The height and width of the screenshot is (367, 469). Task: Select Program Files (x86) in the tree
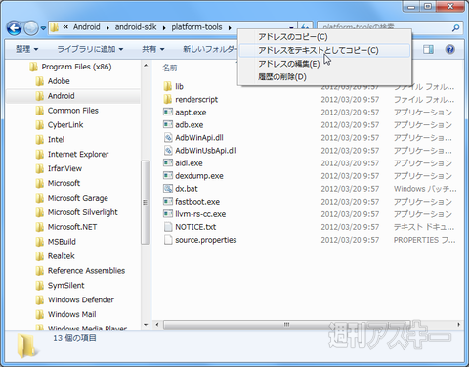(x=76, y=67)
